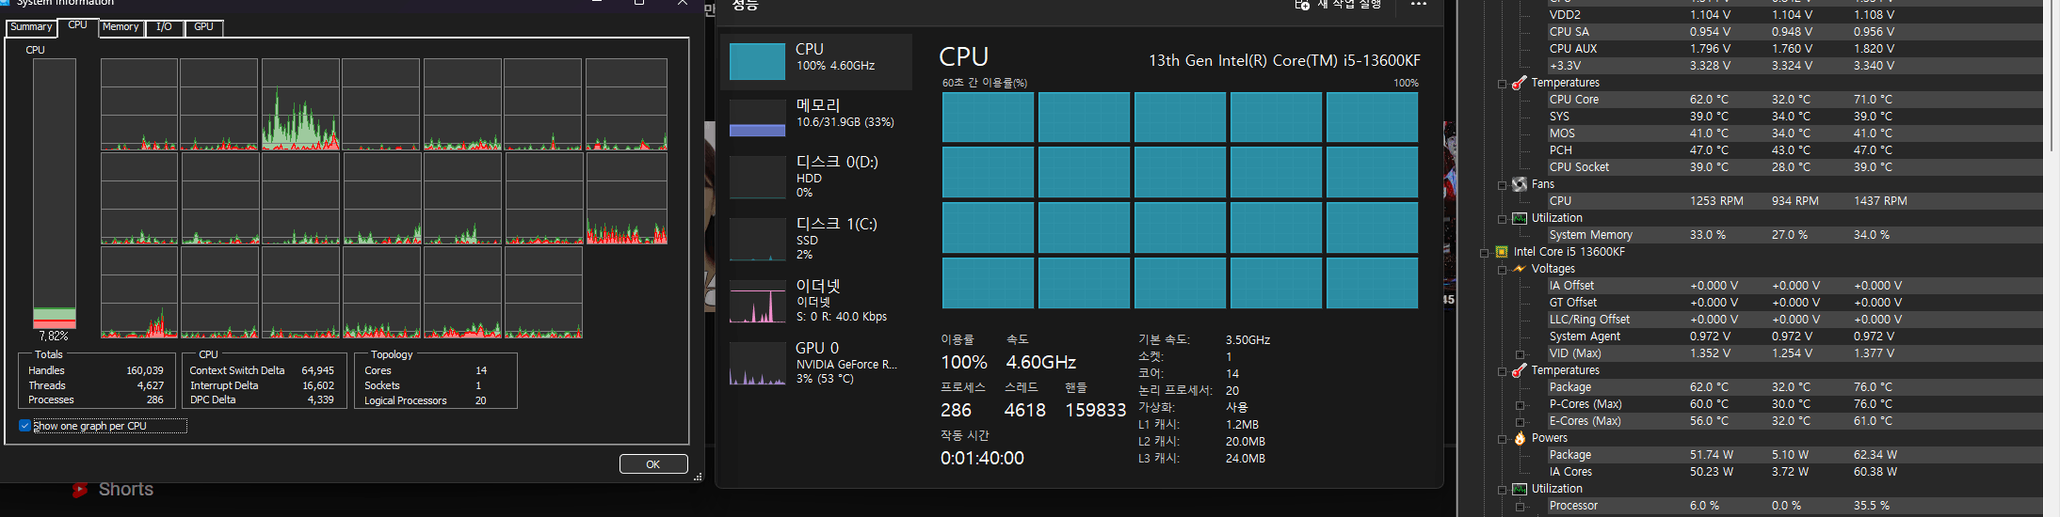
Task: Click the IA Cores 50.23 W row
Action: pyautogui.click(x=1794, y=472)
